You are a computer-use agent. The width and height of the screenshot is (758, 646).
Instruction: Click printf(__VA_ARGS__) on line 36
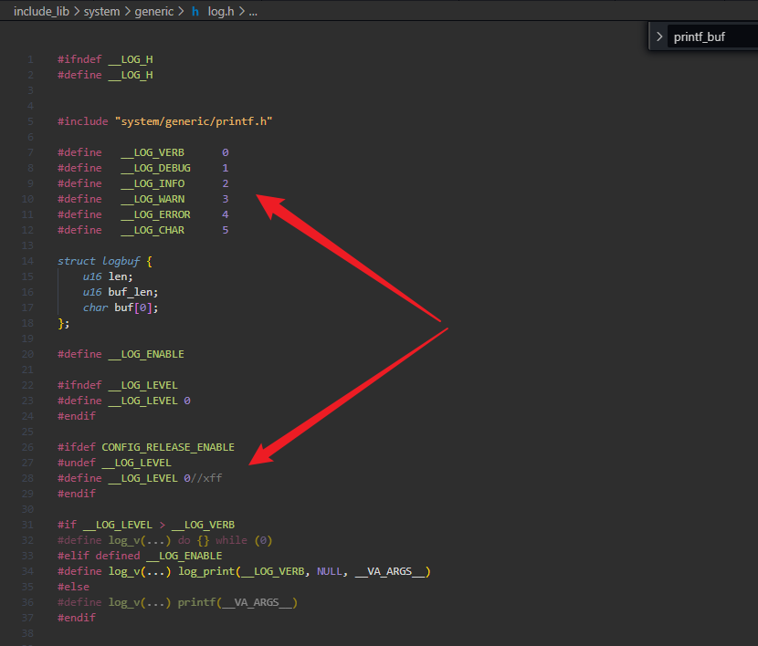[x=237, y=602]
